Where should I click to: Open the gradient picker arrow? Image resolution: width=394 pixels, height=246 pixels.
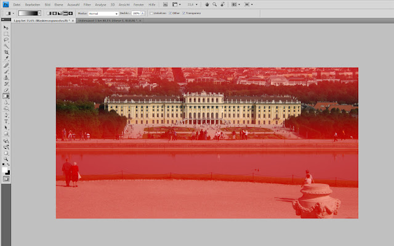(39, 14)
